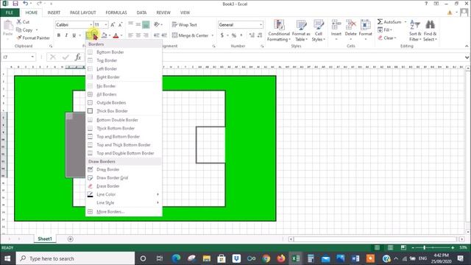Select the Sheet1 tab
This screenshot has width=471, height=265.
[x=45, y=239]
